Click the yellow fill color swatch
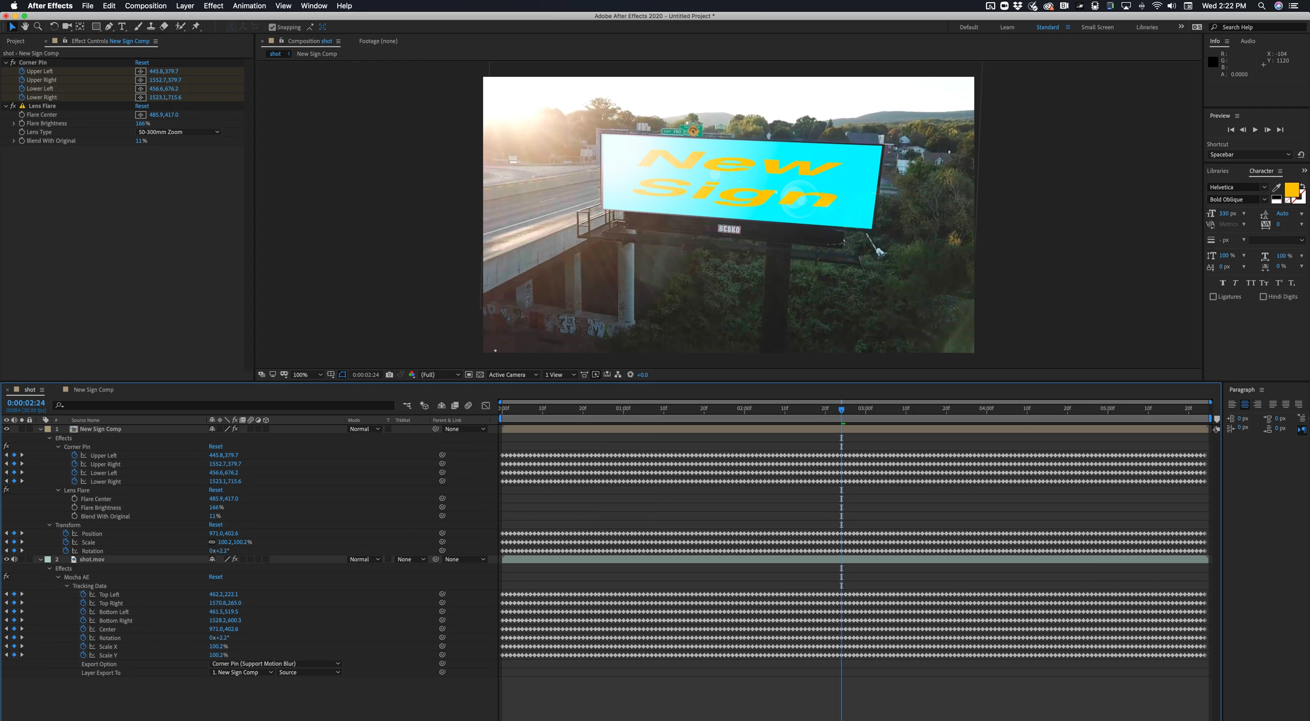Screen dimensions: 1310x721 click(x=1292, y=190)
